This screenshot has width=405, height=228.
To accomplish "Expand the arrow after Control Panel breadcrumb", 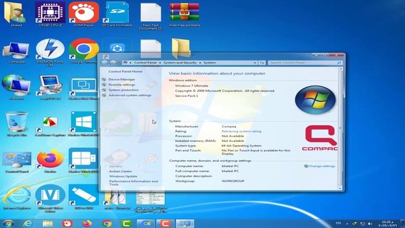I will [x=160, y=63].
